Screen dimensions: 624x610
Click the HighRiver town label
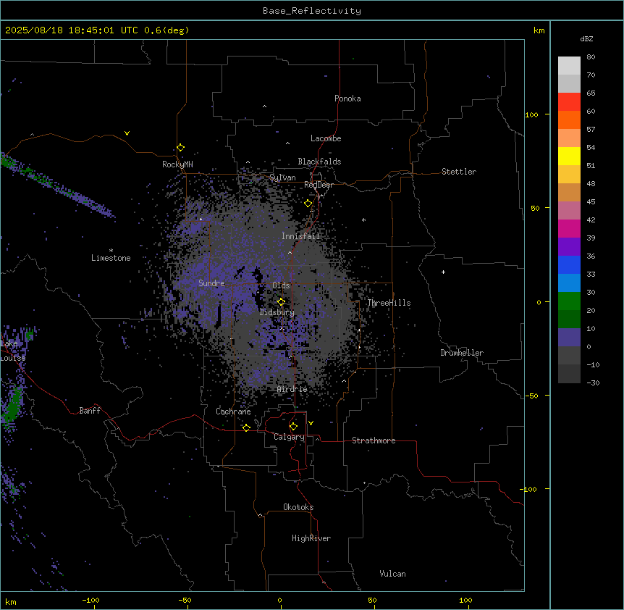(x=311, y=538)
